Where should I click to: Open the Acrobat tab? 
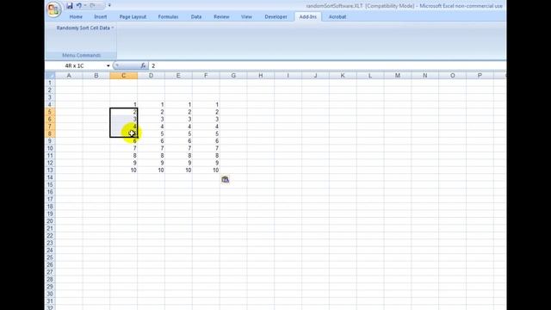click(337, 17)
